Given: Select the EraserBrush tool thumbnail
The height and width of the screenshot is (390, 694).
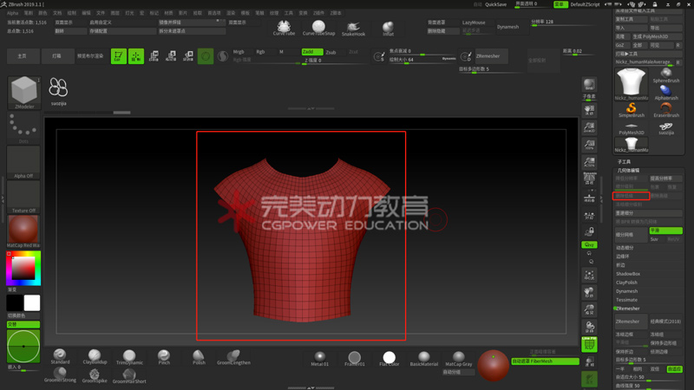Looking at the screenshot, I should (x=666, y=110).
